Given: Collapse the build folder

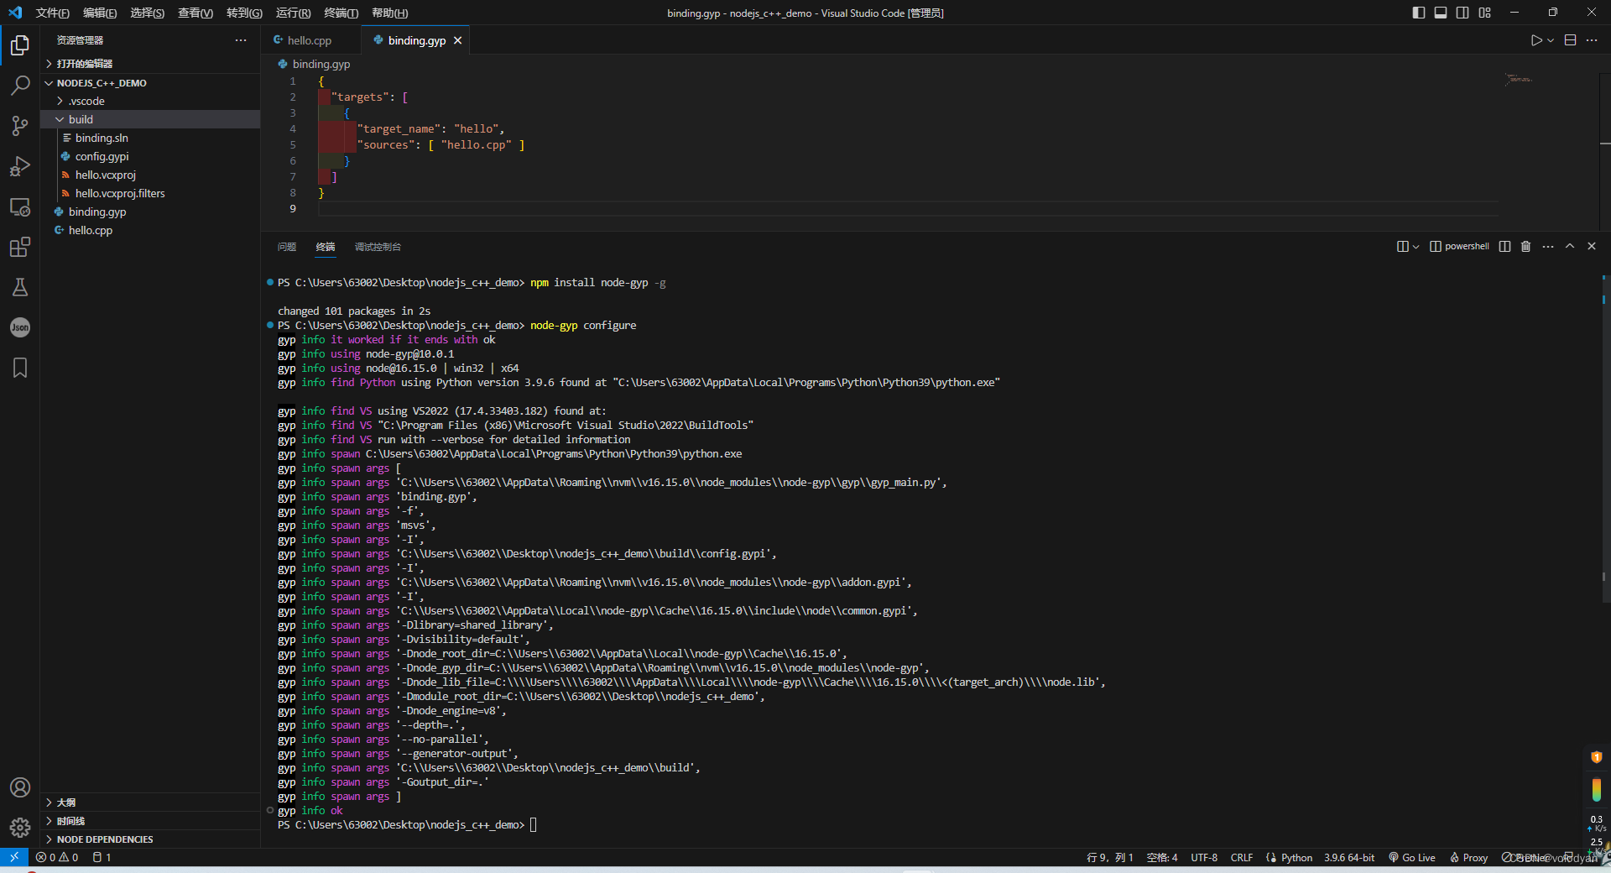Looking at the screenshot, I should click(x=151, y=119).
